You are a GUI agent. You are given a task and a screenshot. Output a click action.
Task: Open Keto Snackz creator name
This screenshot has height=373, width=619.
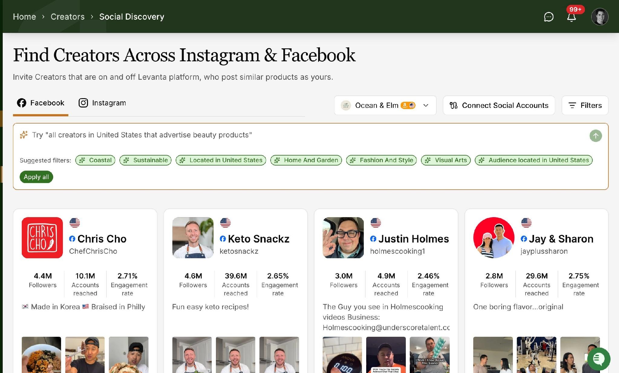point(259,239)
